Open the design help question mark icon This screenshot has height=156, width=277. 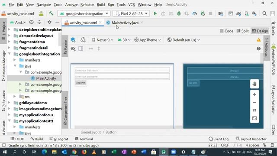coord(259,49)
